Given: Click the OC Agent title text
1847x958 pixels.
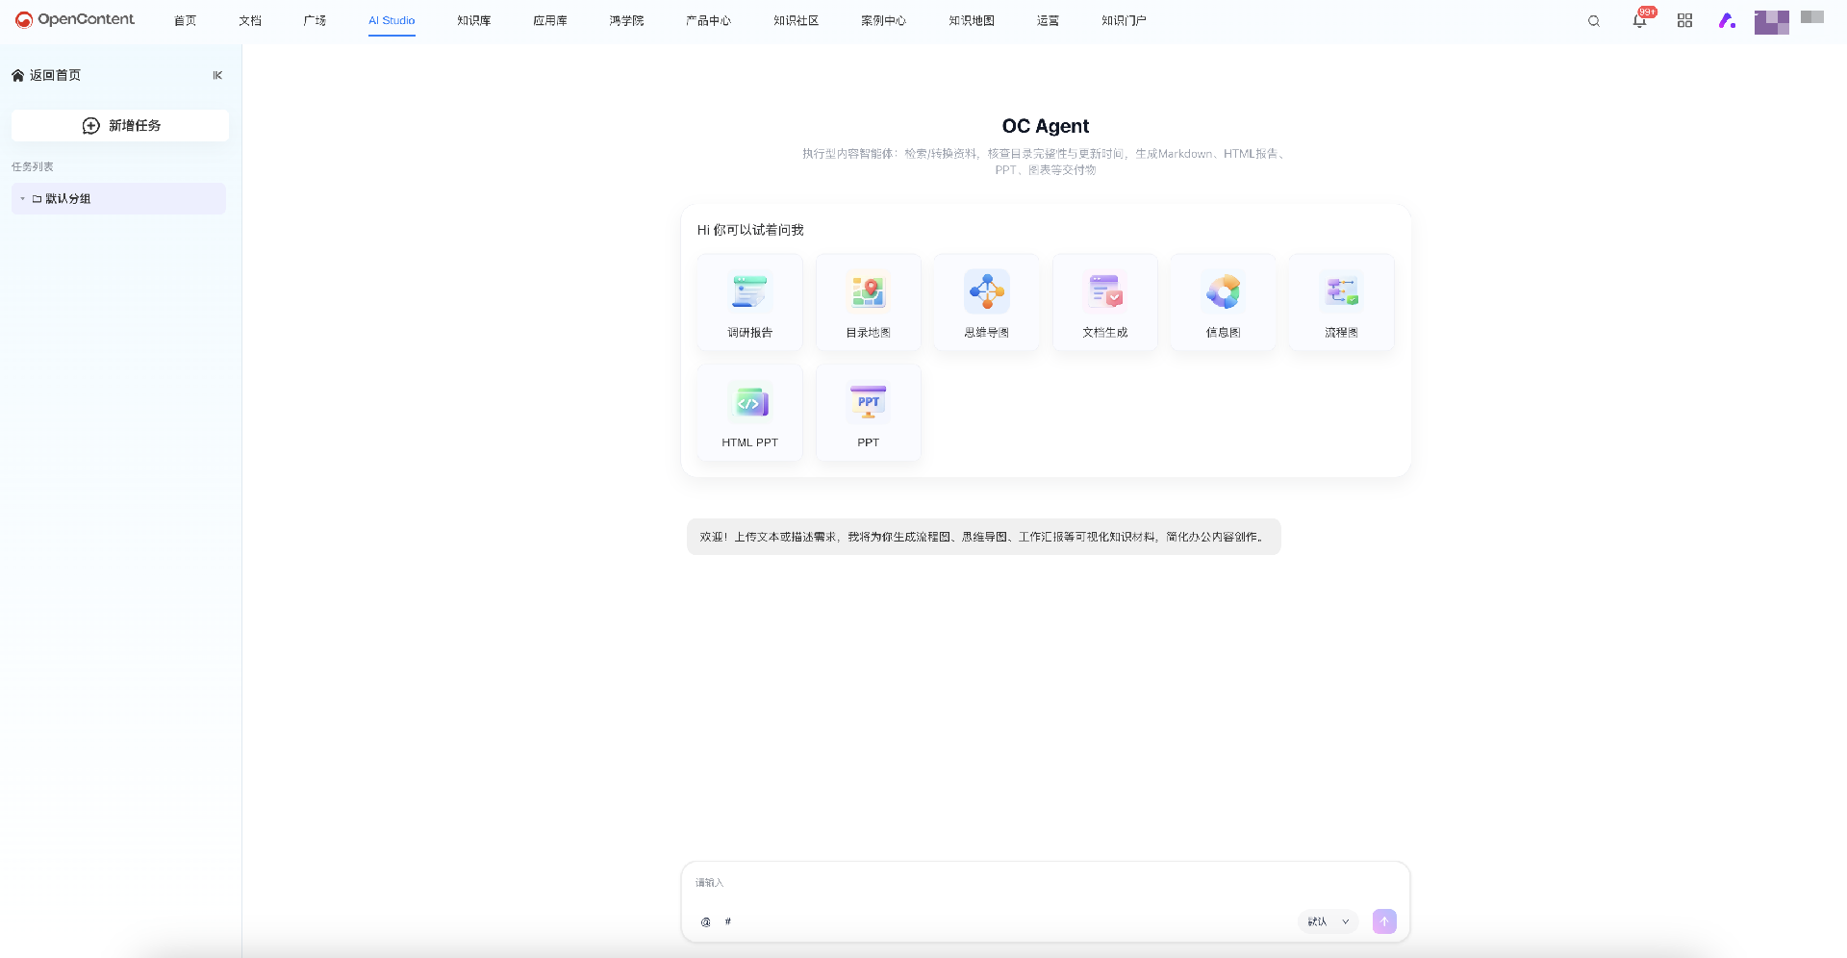Looking at the screenshot, I should tap(1046, 126).
